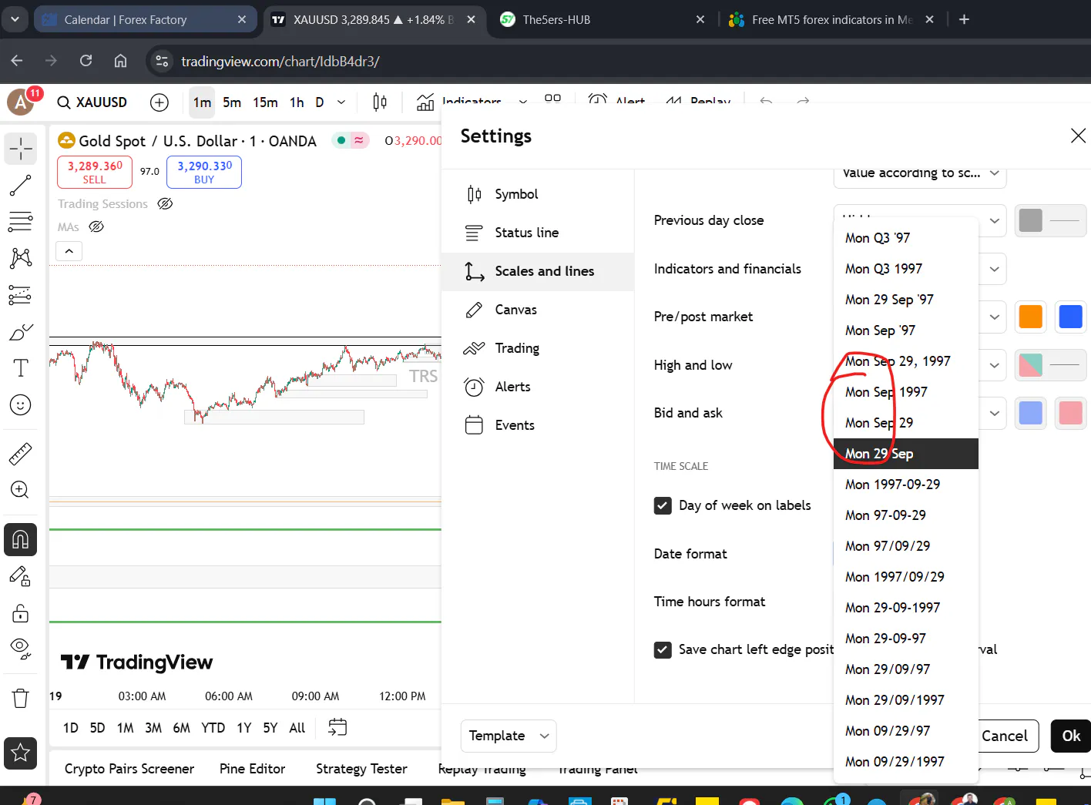Open XAUUSD symbol search field
Image resolution: width=1091 pixels, height=805 pixels.
[92, 102]
